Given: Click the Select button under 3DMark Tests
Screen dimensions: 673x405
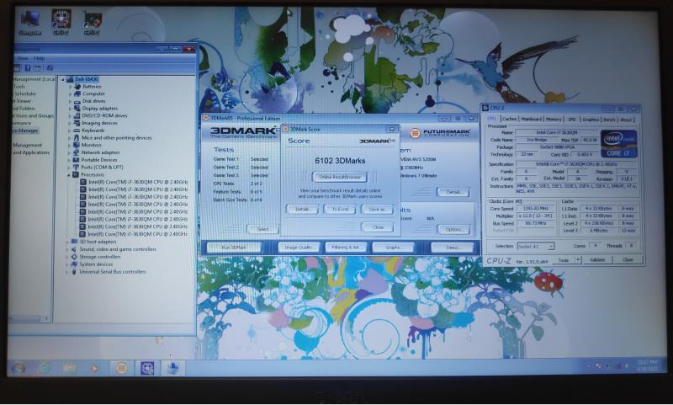Looking at the screenshot, I should tap(262, 229).
